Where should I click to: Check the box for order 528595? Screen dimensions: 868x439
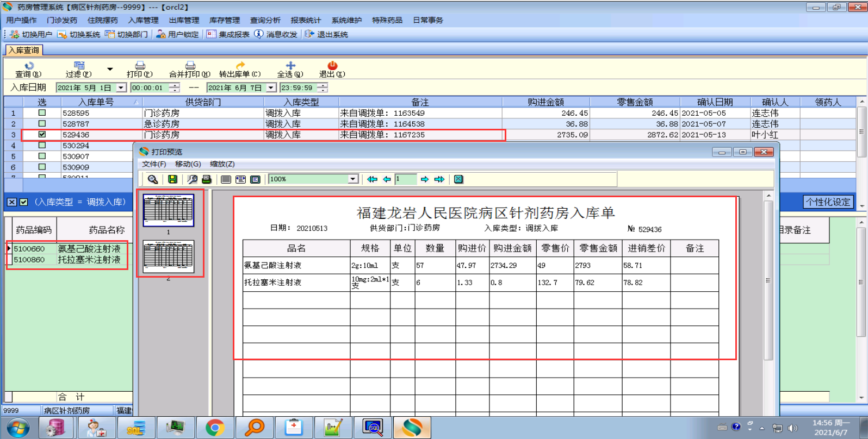42,113
